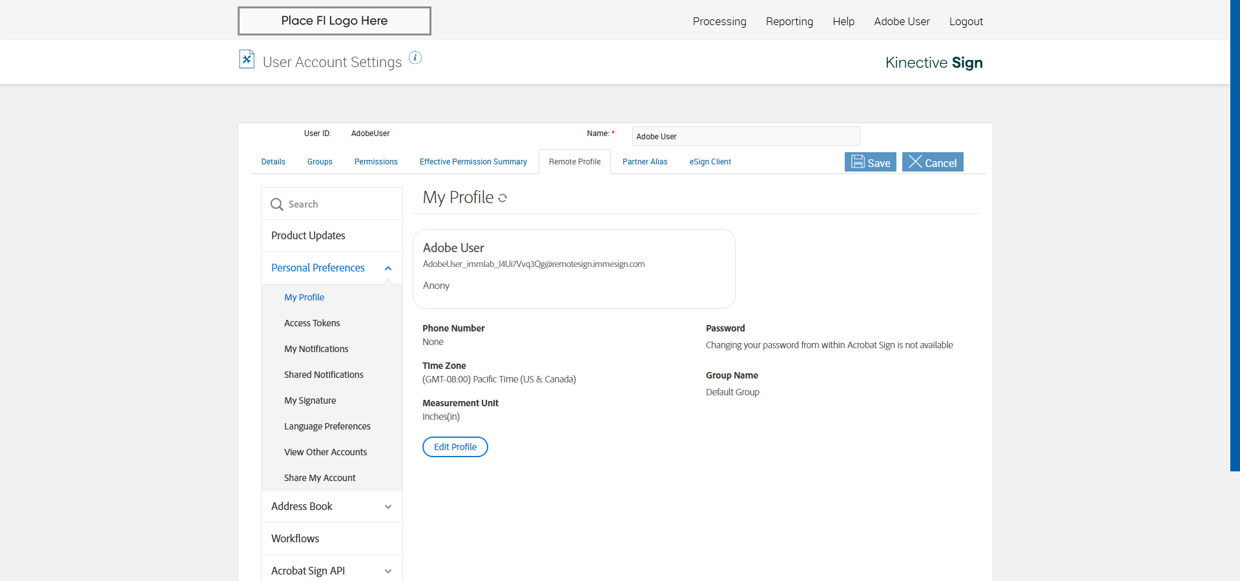
Task: Expand the Acrobat Sign API section
Action: [x=387, y=571]
